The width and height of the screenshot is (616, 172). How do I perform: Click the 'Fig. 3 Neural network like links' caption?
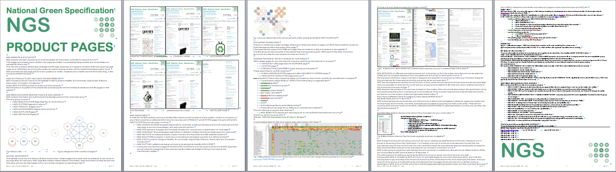[295, 38]
